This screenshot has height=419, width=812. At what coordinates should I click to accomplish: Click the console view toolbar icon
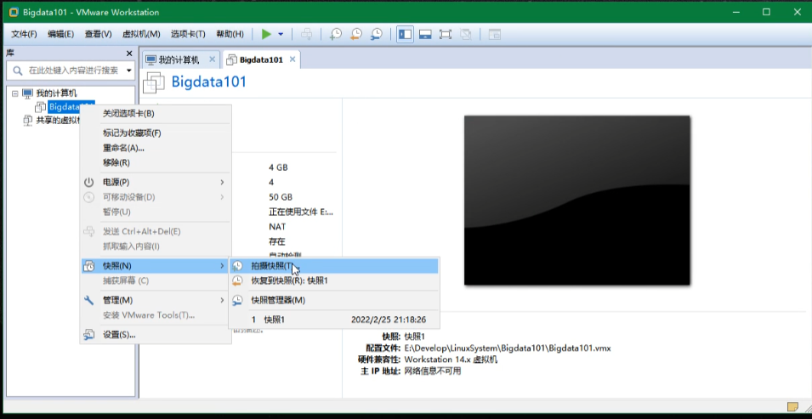tap(495, 34)
